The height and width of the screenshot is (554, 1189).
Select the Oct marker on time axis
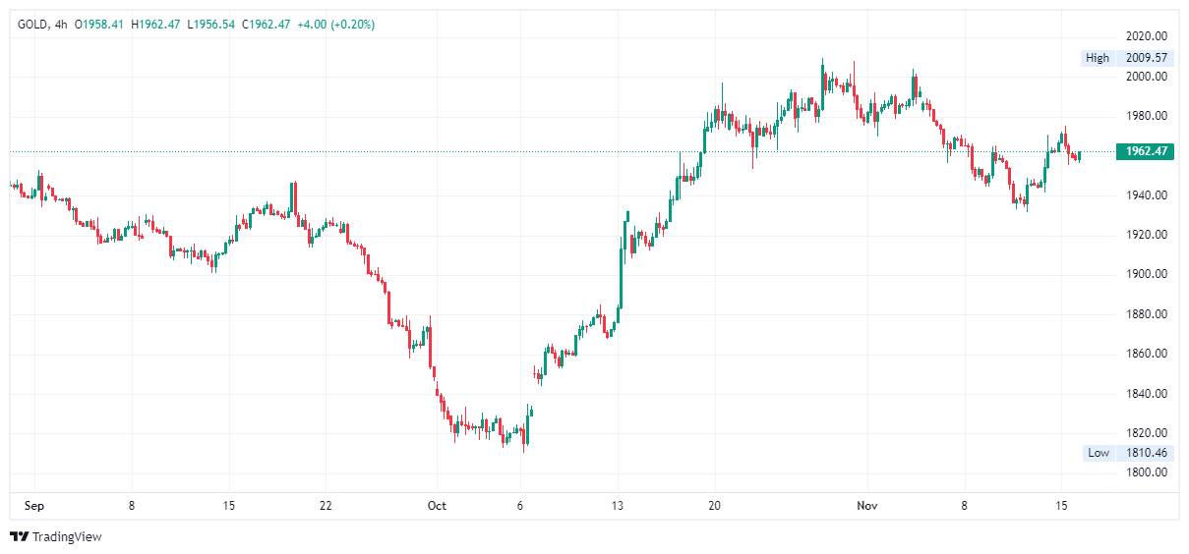[x=437, y=506]
